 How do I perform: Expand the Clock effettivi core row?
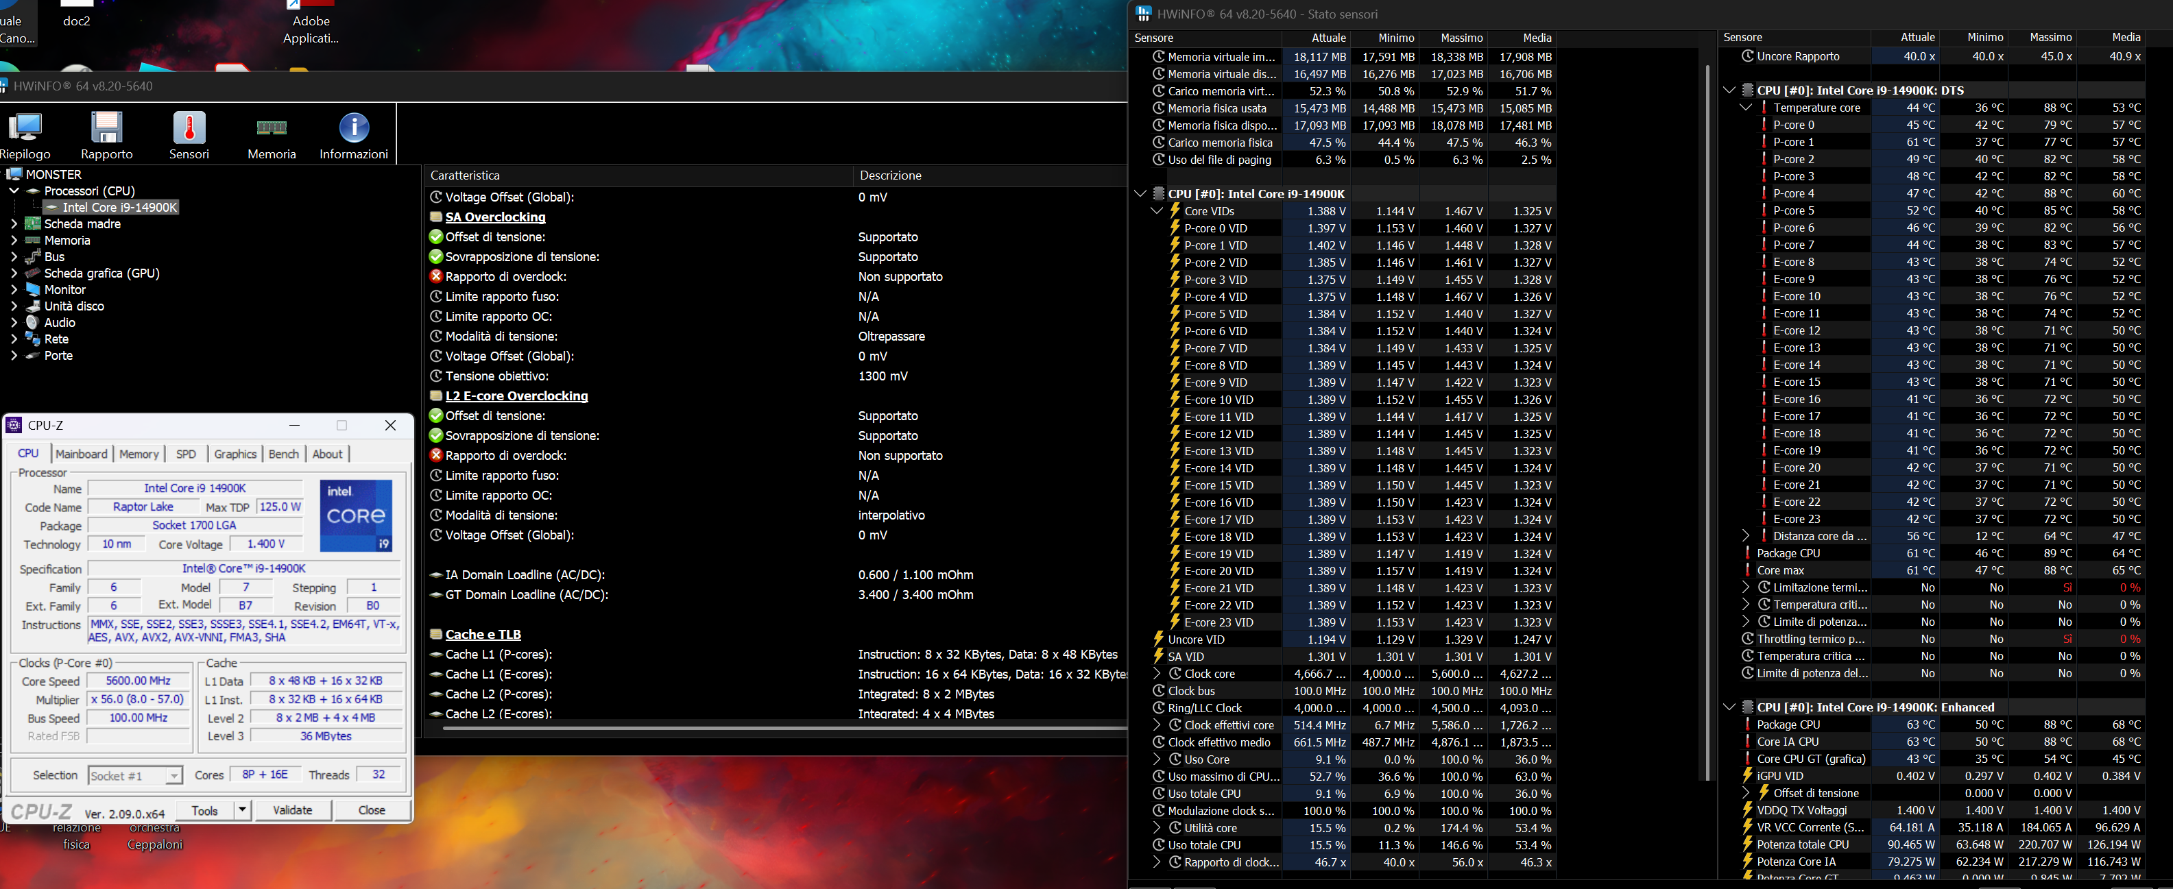[x=1157, y=725]
